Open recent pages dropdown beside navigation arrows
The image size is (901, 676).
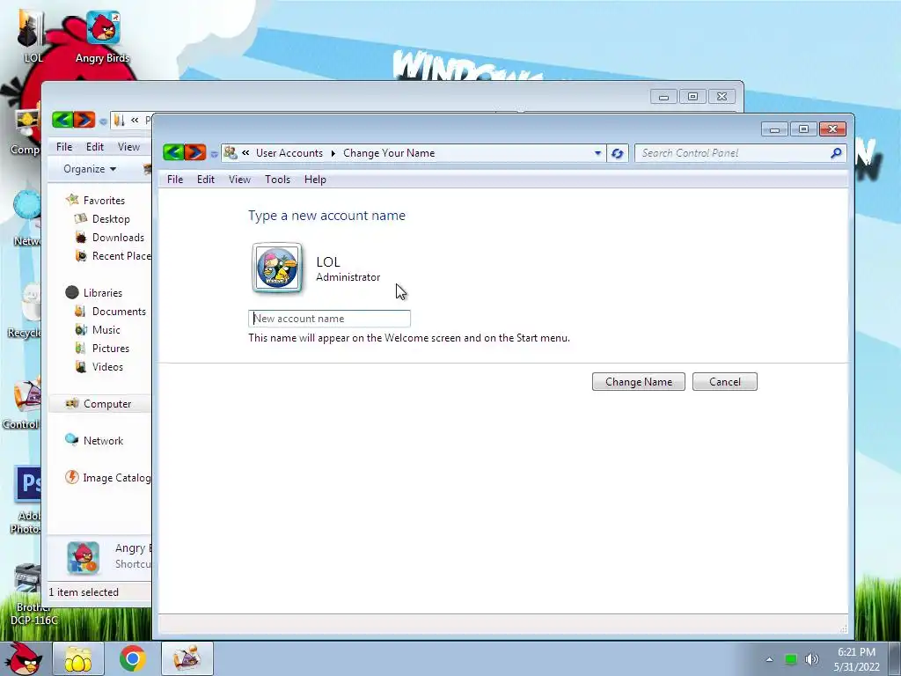[x=214, y=153]
